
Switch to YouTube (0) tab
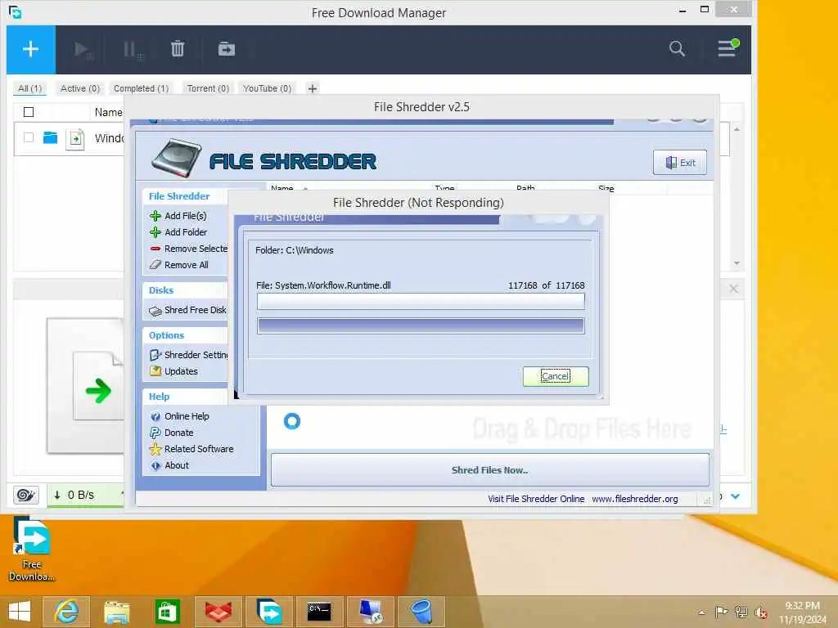[x=267, y=88]
